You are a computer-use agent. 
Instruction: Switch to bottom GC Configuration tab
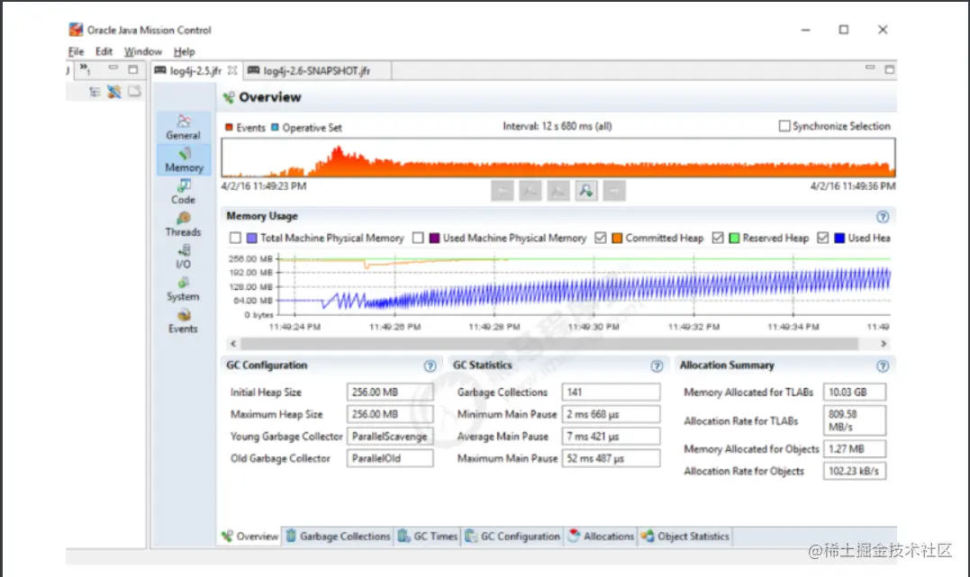(512, 536)
